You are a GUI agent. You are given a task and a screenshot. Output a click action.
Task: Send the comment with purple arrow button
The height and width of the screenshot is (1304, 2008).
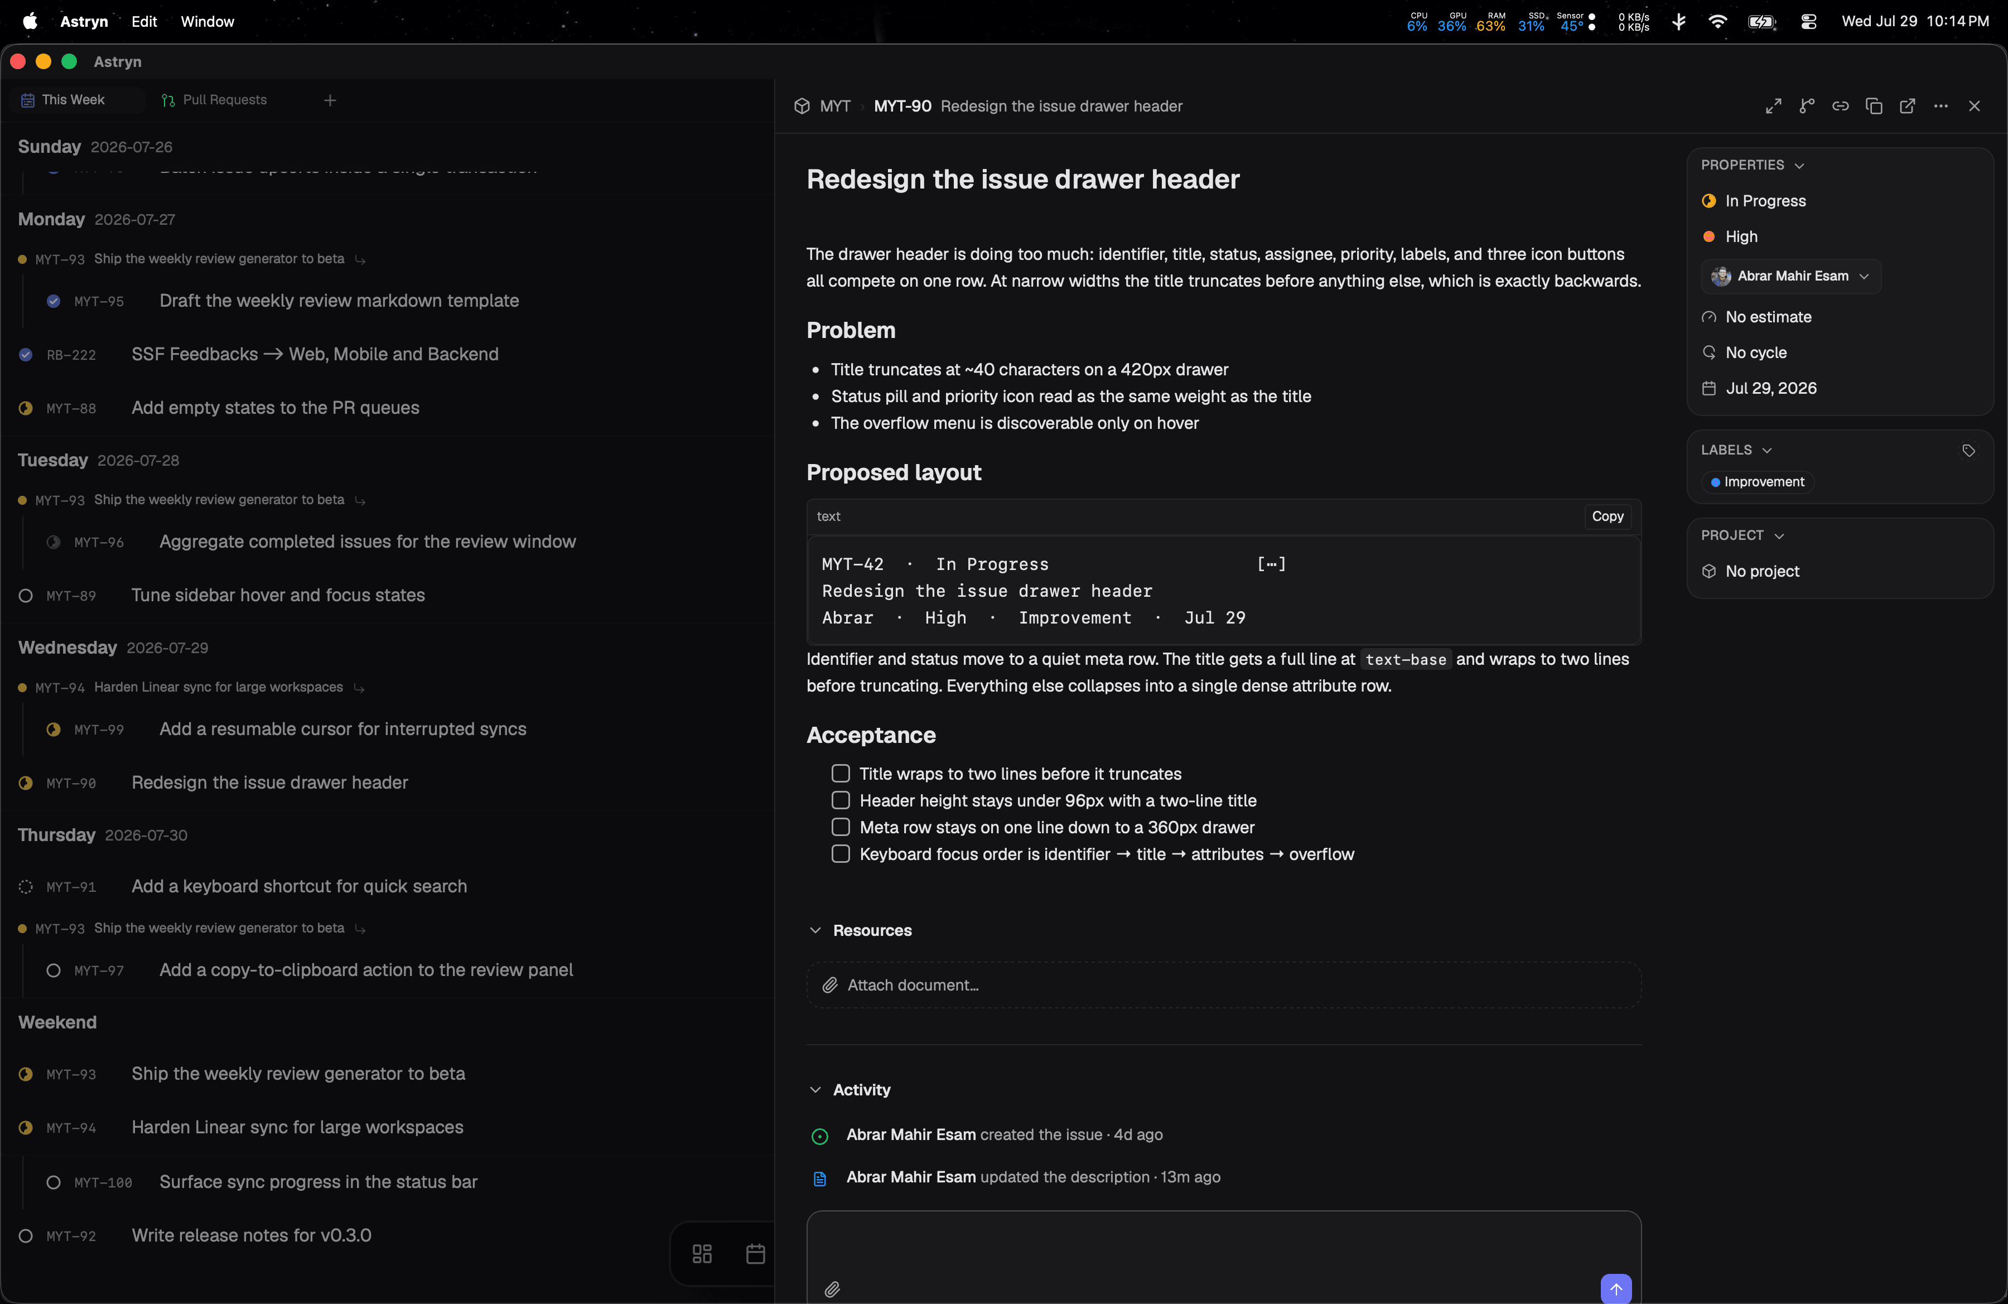(1616, 1288)
